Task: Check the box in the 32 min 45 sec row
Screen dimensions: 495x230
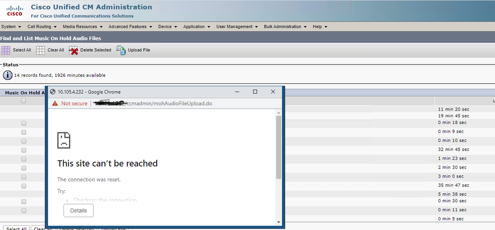Action: coord(24,150)
